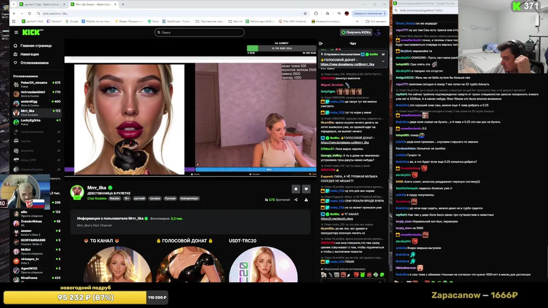Open ГОЛОСОВОЙ ДОНАТ panel image

(190, 264)
